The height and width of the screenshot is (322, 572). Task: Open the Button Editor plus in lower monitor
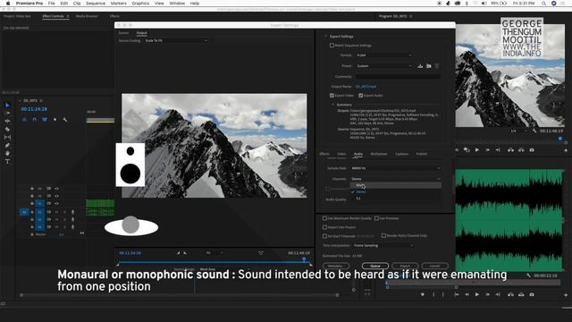[566, 295]
